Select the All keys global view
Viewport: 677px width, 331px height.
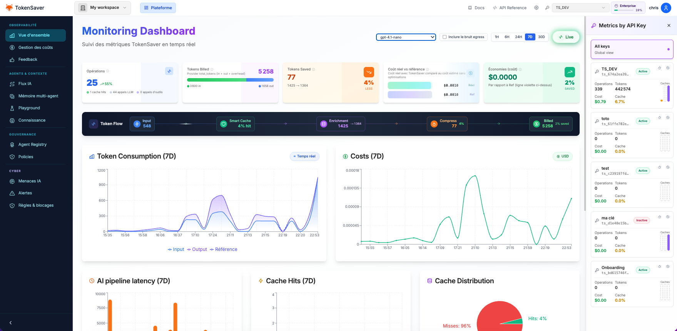coord(632,49)
